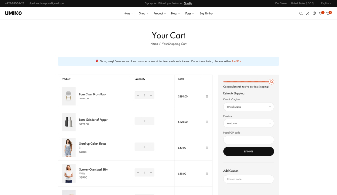The width and height of the screenshot is (337, 195).
Task: Click the ESTIMATE button
Action: [249, 151]
